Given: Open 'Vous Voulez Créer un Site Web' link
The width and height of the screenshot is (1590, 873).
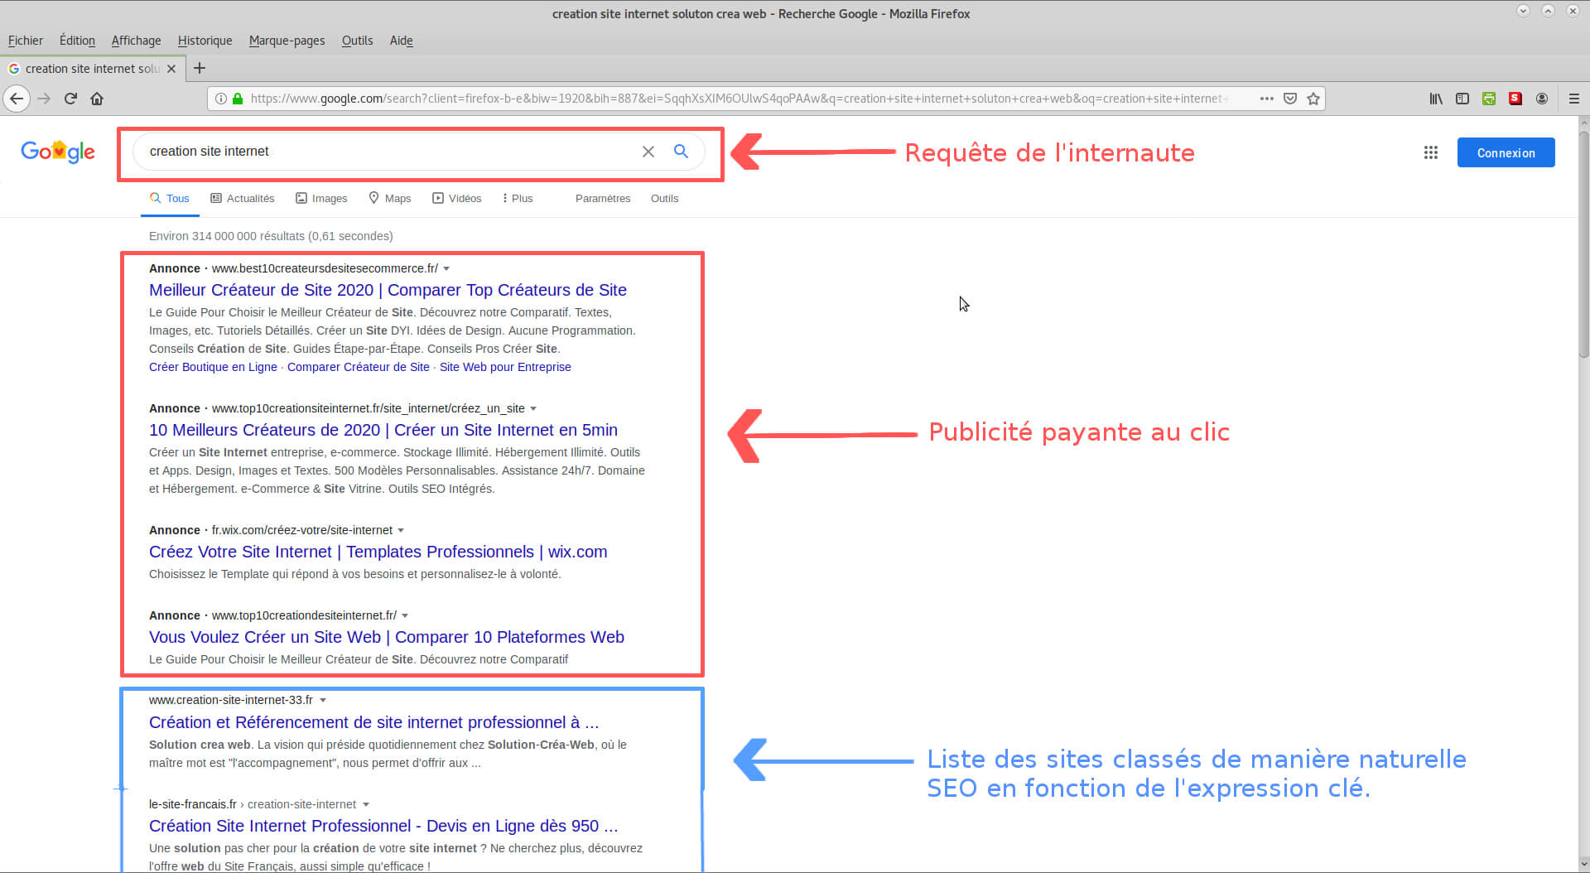Looking at the screenshot, I should 387,637.
